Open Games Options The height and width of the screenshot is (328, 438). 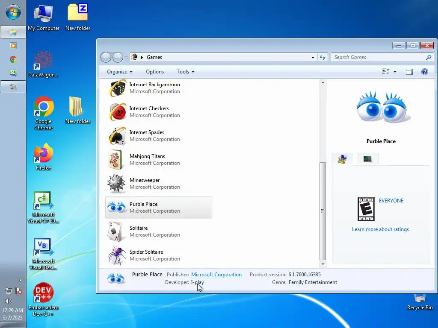[155, 72]
